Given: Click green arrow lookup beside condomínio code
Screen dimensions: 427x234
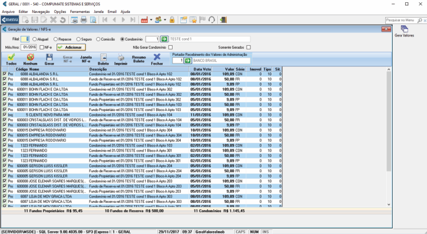Looking at the screenshot, I should [164, 39].
